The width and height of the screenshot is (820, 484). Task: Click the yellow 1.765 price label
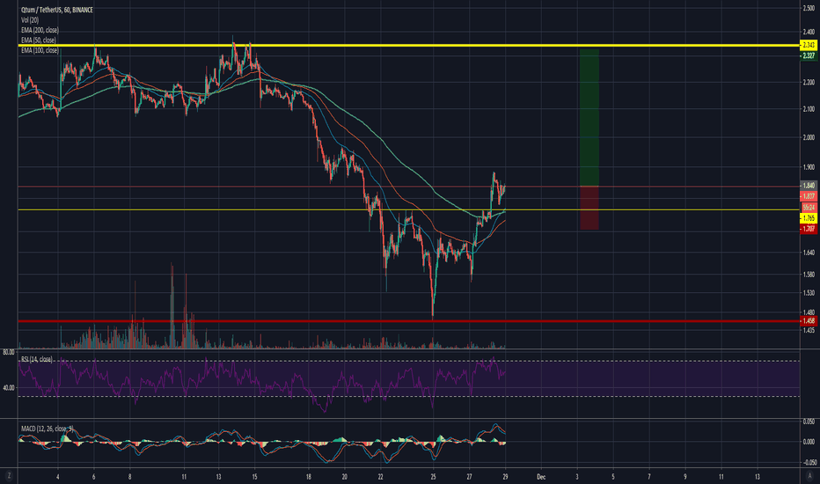coord(809,217)
